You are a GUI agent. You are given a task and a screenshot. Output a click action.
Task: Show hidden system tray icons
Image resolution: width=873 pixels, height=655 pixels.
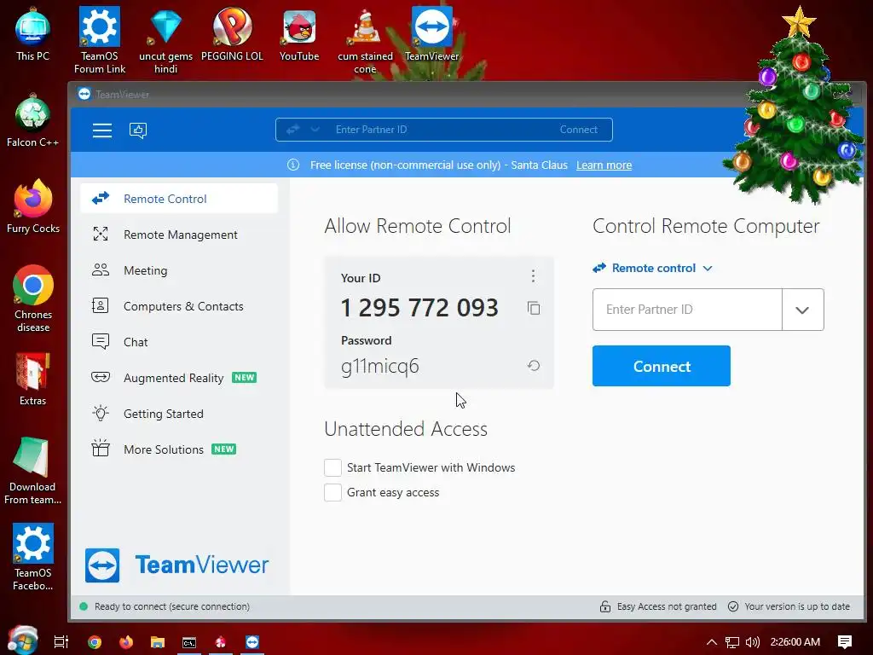(x=712, y=642)
